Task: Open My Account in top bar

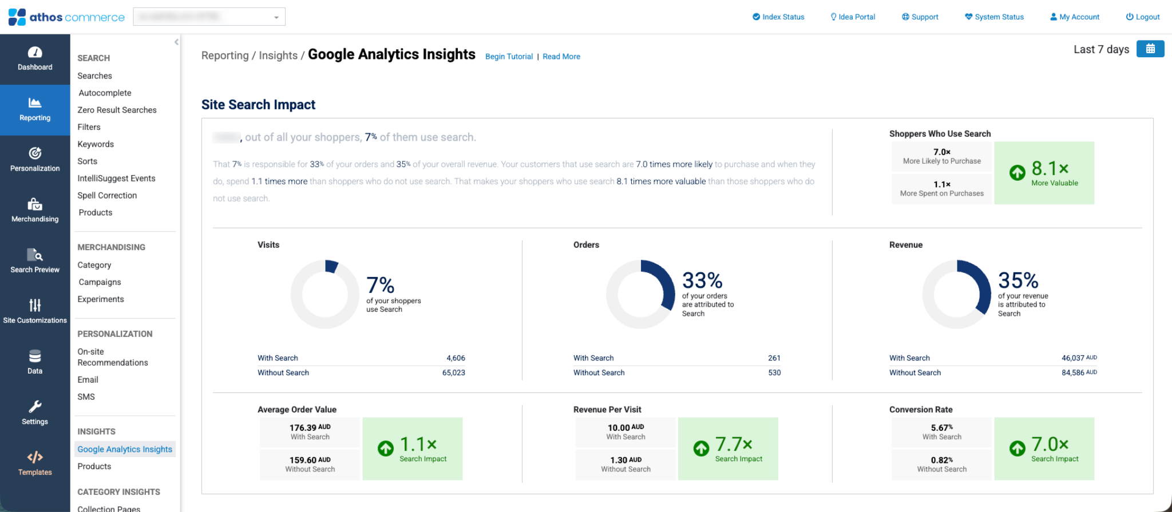Action: point(1075,17)
